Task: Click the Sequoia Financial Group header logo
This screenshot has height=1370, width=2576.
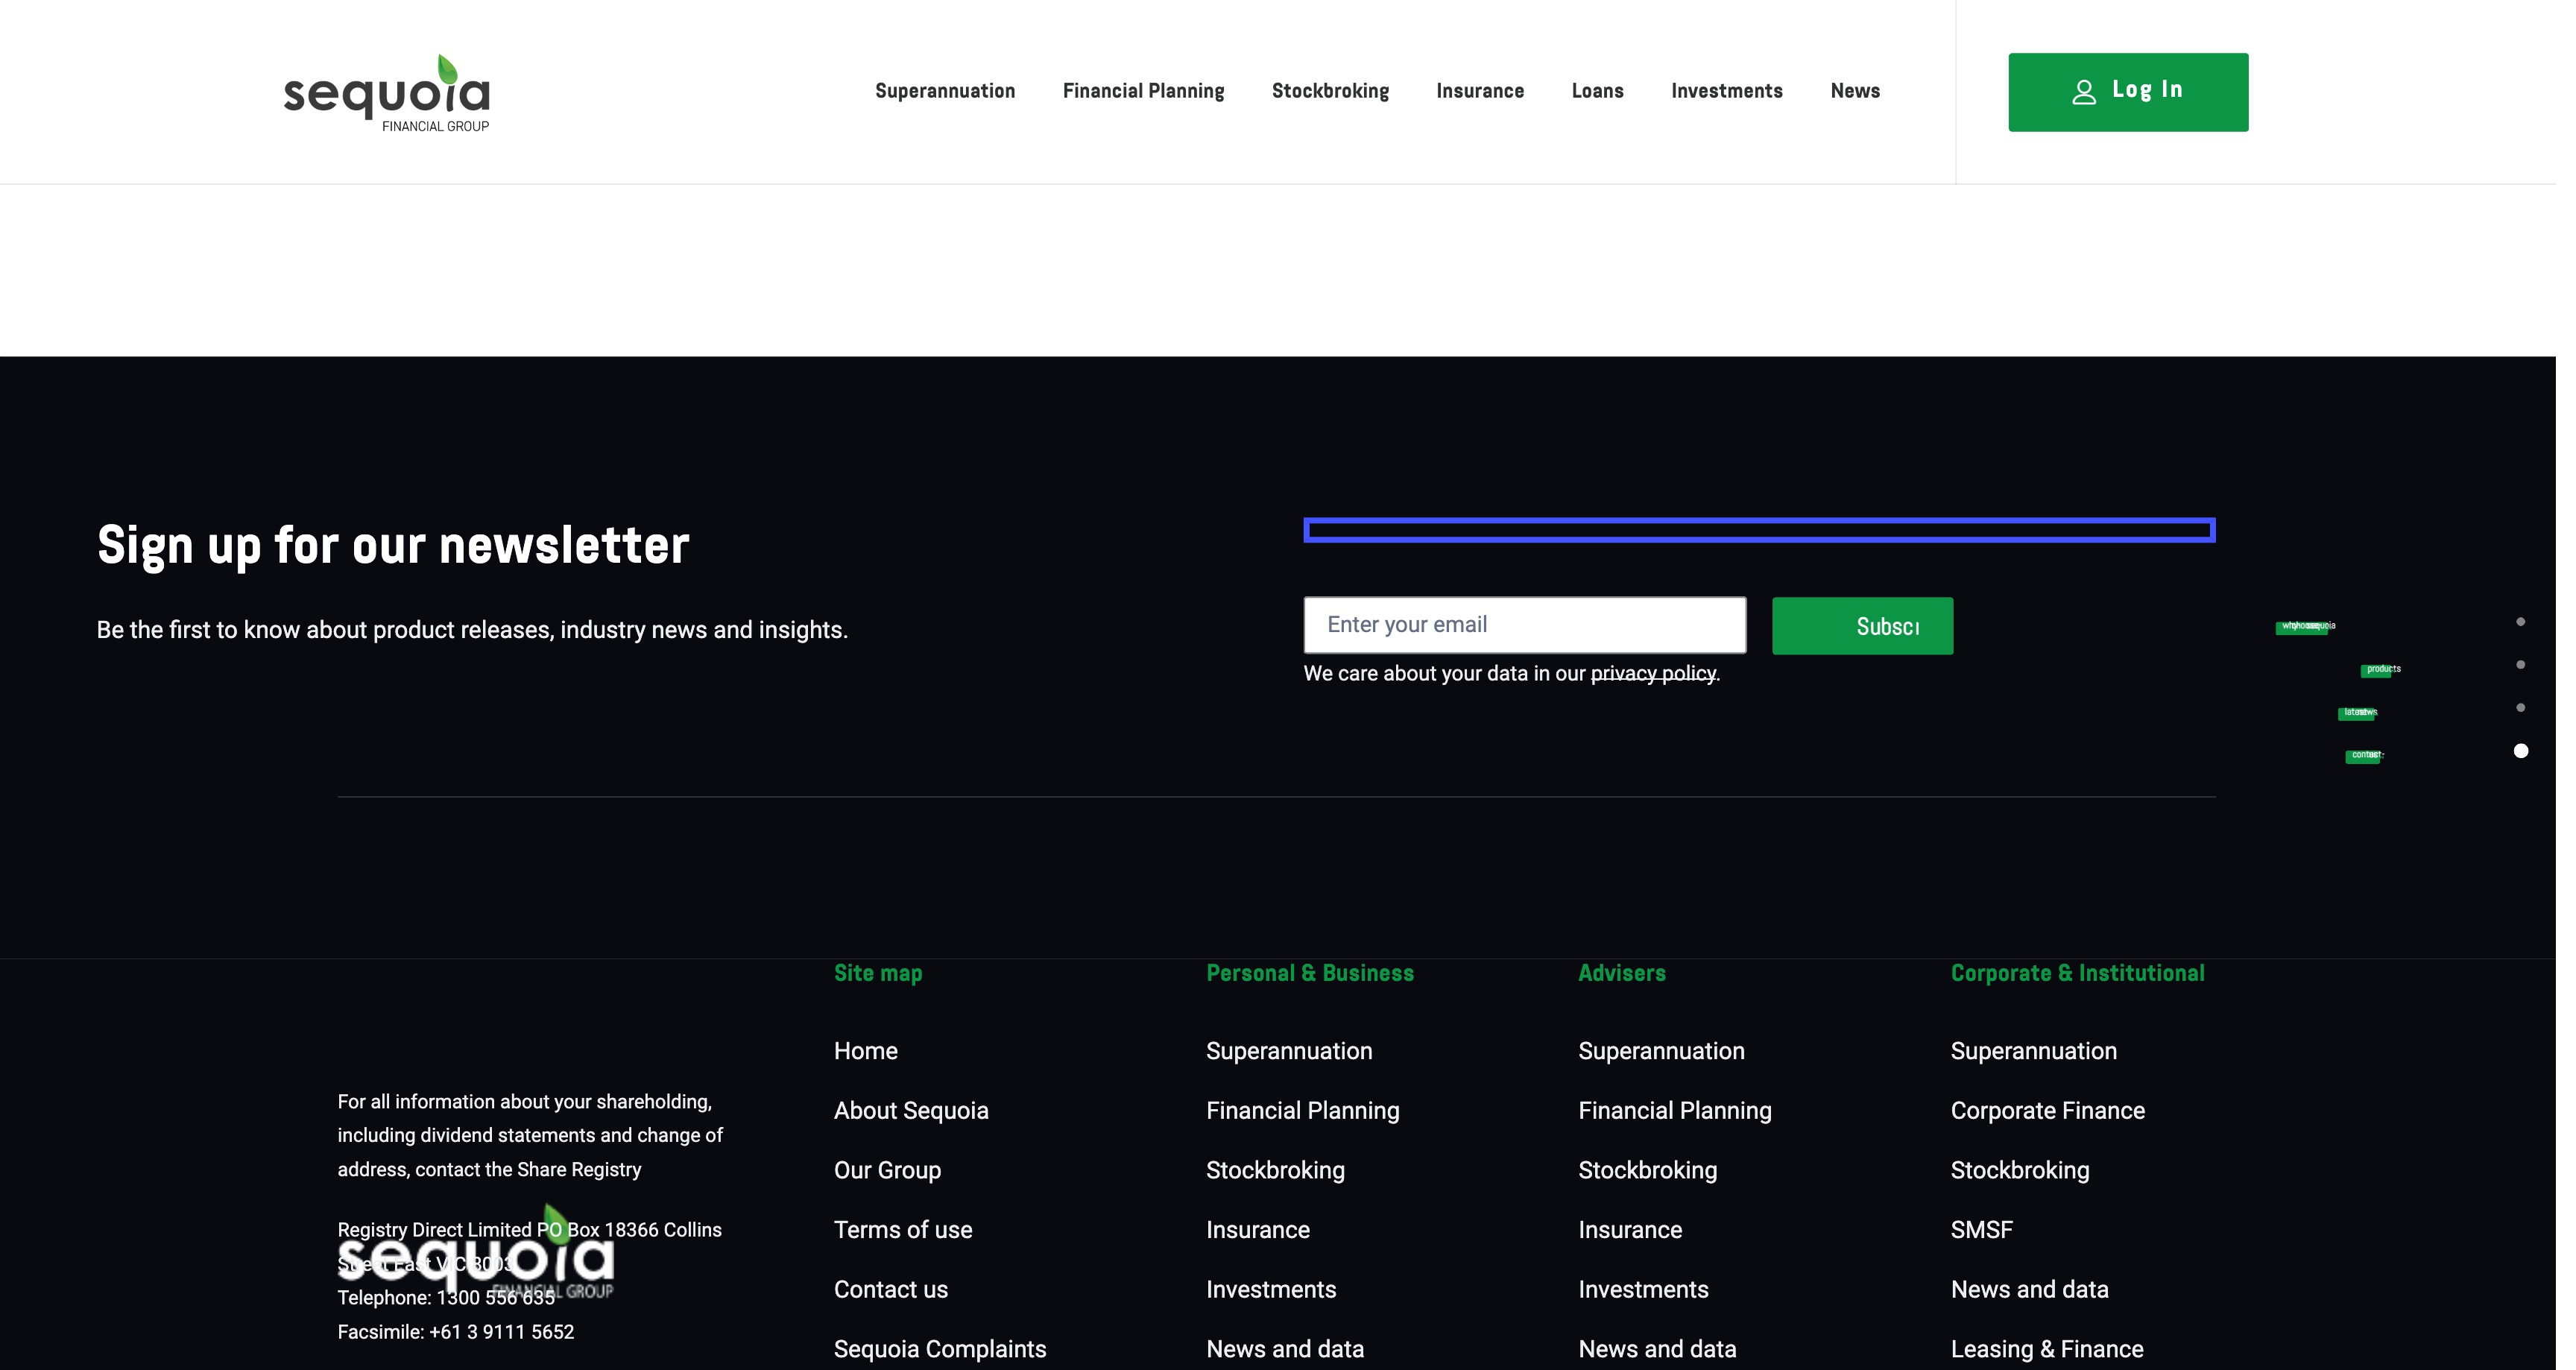Action: (x=386, y=93)
